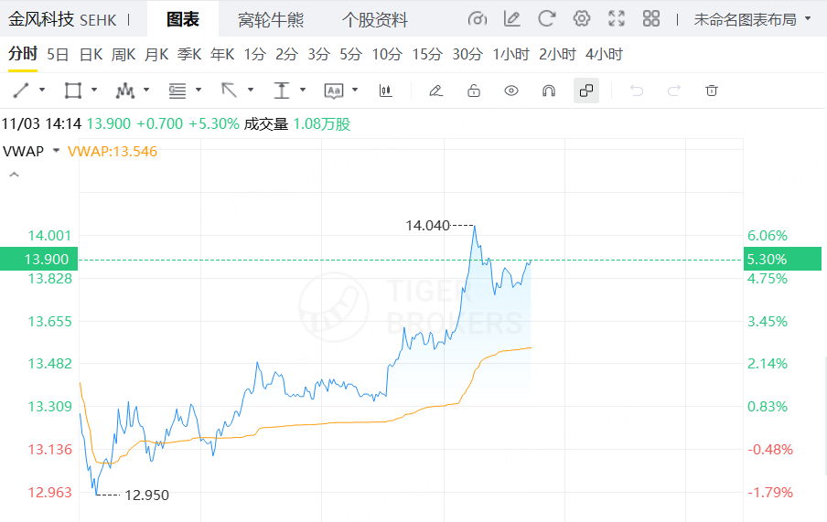This screenshot has width=827, height=522.
Task: Select the 日K timeframe
Action: 91,54
